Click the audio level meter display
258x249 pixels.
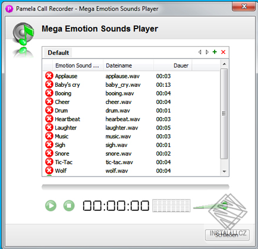tap(171, 206)
